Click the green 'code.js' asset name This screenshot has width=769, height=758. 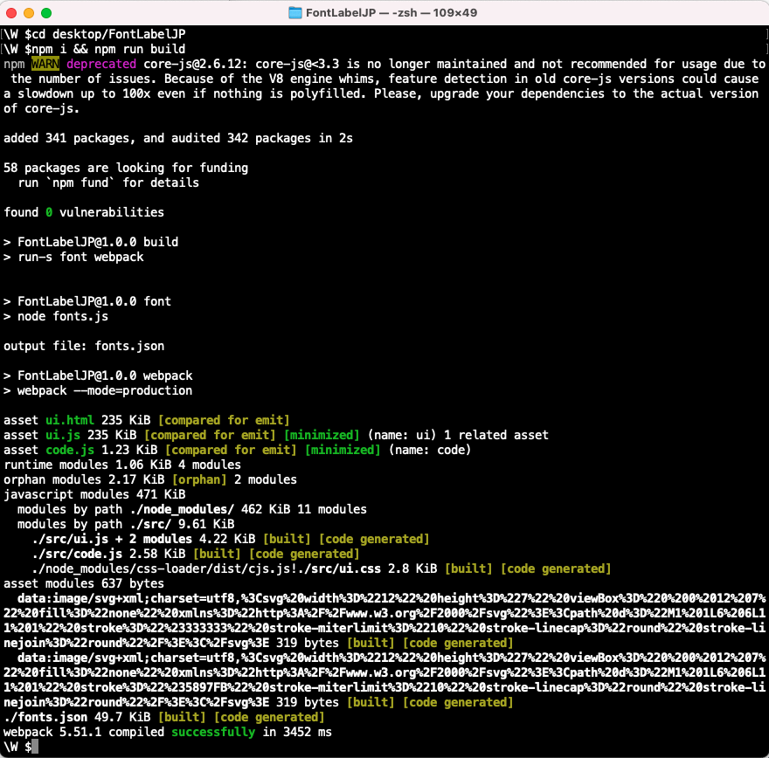70,450
